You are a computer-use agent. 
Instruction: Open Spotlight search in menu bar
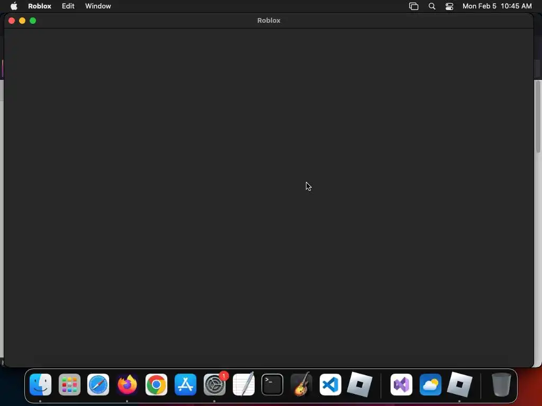tap(432, 6)
